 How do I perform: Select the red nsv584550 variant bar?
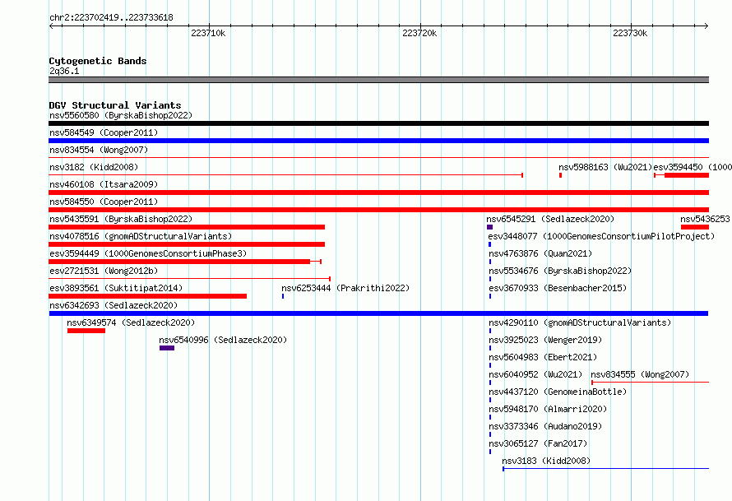click(x=378, y=210)
